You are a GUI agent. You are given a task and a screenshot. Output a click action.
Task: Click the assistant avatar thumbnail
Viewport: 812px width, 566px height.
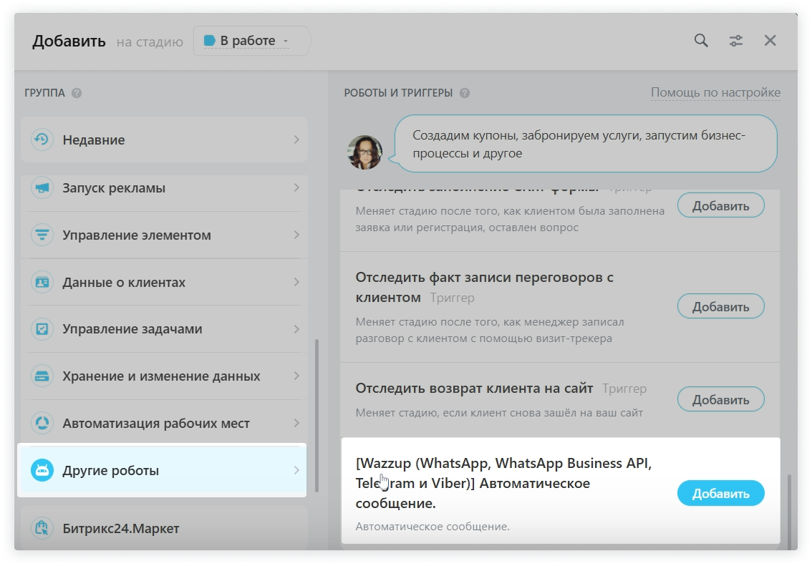364,152
